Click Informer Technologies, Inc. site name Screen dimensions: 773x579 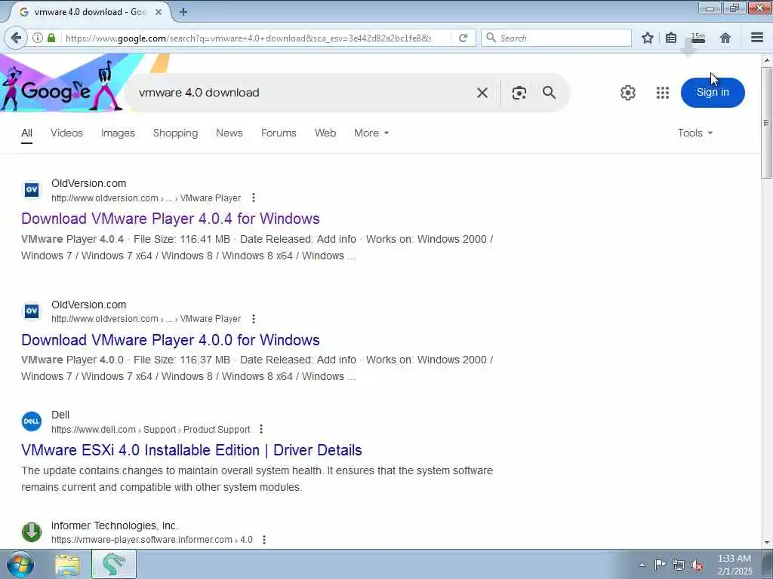pos(115,525)
